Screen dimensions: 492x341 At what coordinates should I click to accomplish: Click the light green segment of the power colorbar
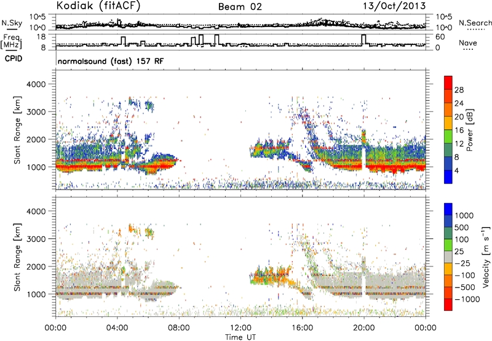pos(448,137)
